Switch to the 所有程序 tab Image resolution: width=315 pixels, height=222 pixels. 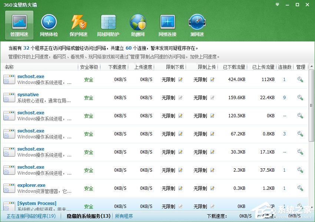pyautogui.click(x=124, y=216)
